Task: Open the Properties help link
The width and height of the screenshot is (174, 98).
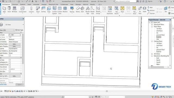Action: (x=3, y=84)
